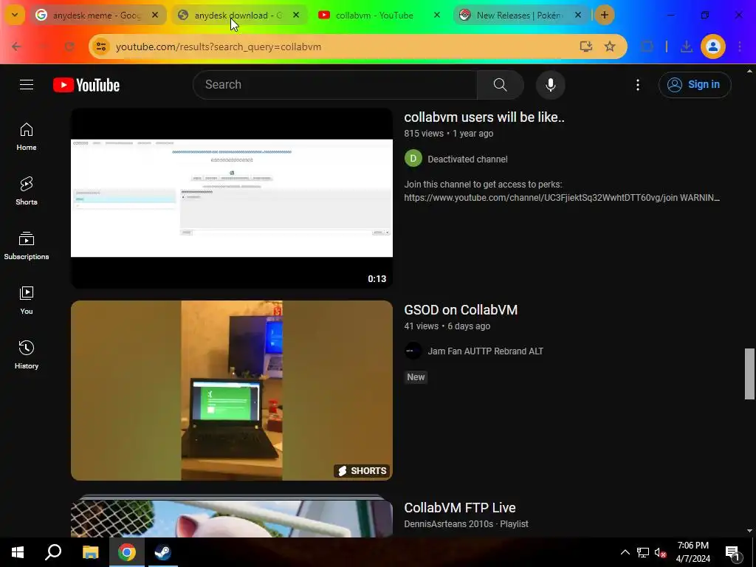Show hidden system tray icons
The height and width of the screenshot is (567, 756).
625,552
